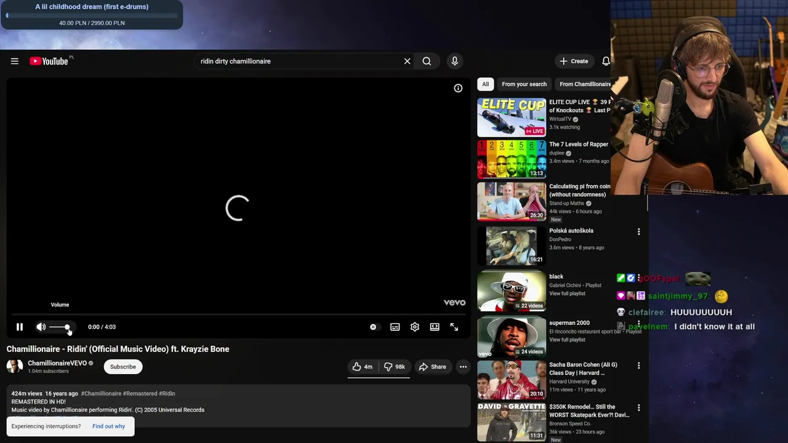Open Sacha Baron Cohen Ali G video

(512, 380)
